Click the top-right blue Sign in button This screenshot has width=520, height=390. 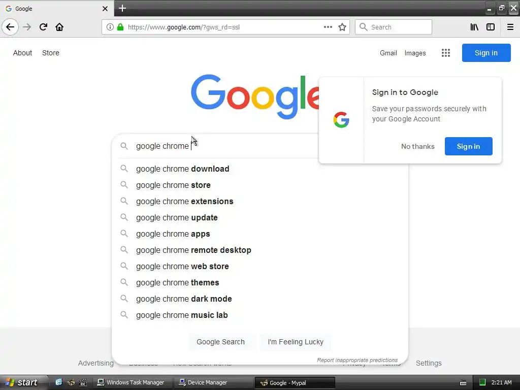click(x=486, y=53)
